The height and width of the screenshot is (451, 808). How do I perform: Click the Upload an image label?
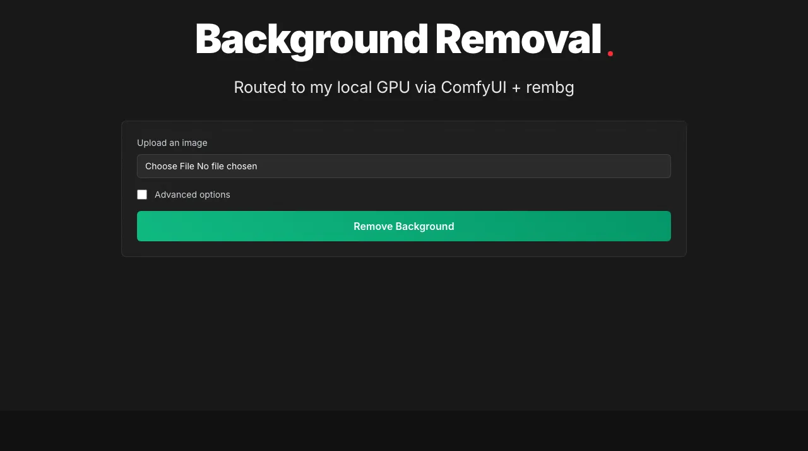(172, 143)
